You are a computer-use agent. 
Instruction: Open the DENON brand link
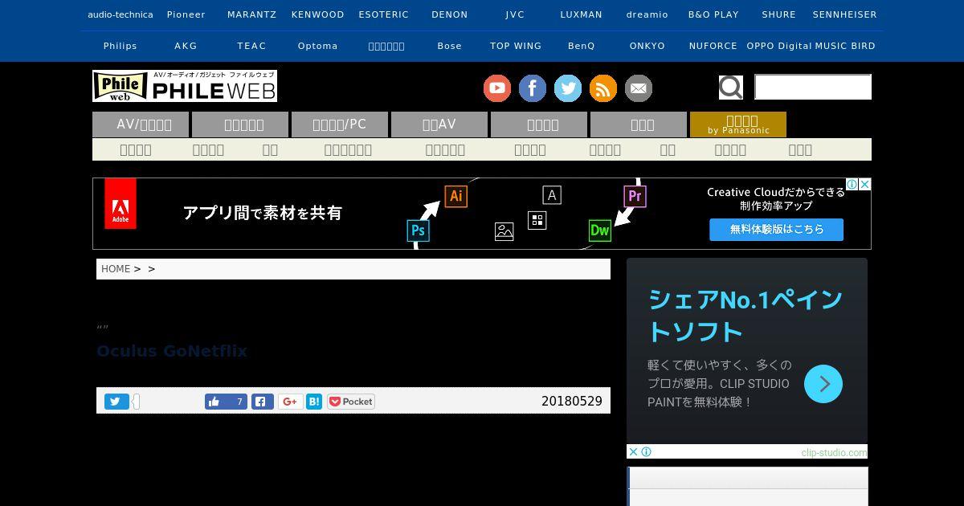coord(450,14)
